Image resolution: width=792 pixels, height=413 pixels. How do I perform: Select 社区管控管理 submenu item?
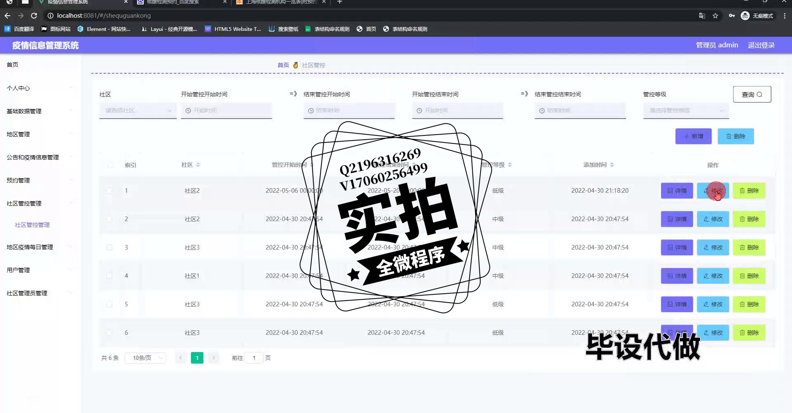tap(32, 225)
